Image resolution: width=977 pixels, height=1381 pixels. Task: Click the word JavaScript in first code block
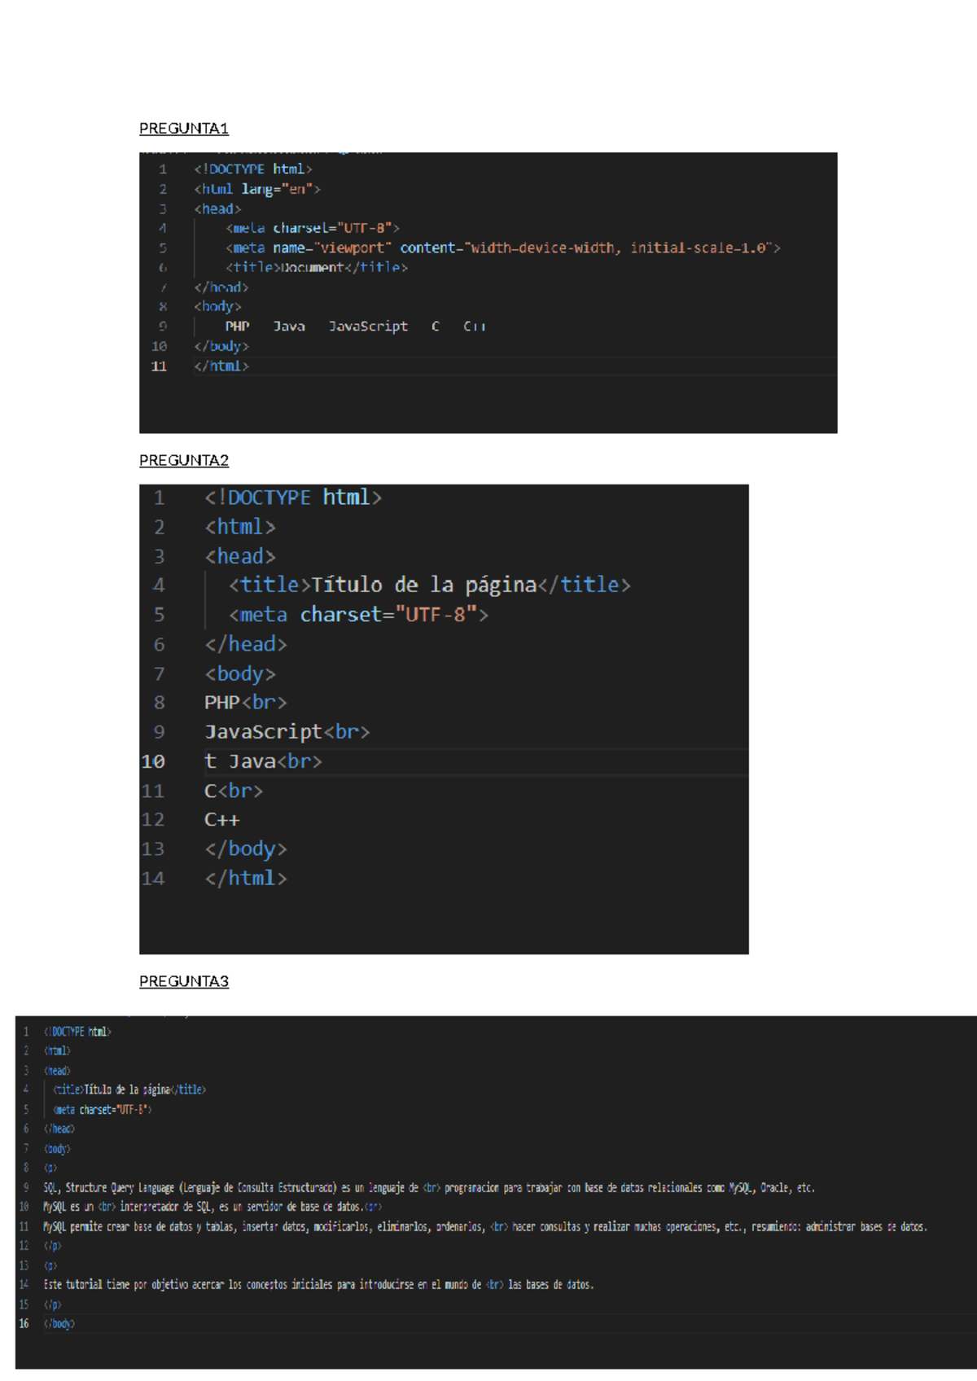[368, 327]
